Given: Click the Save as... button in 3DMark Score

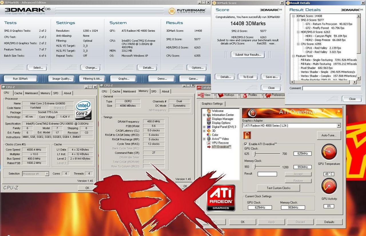Looking at the screenshot, I should (x=271, y=77).
